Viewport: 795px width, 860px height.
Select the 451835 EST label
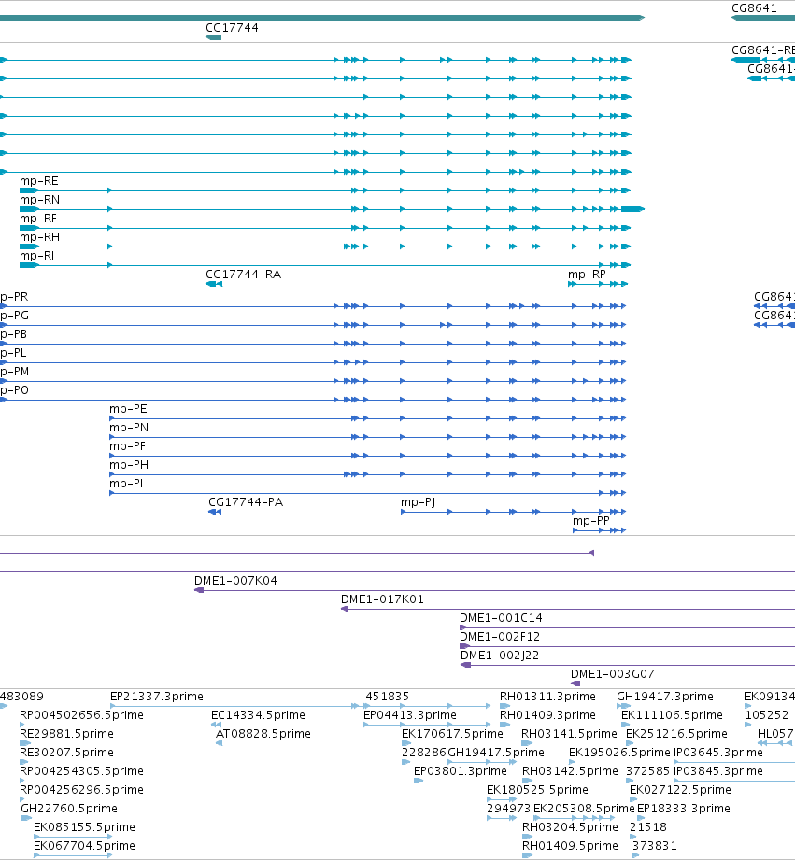387,696
